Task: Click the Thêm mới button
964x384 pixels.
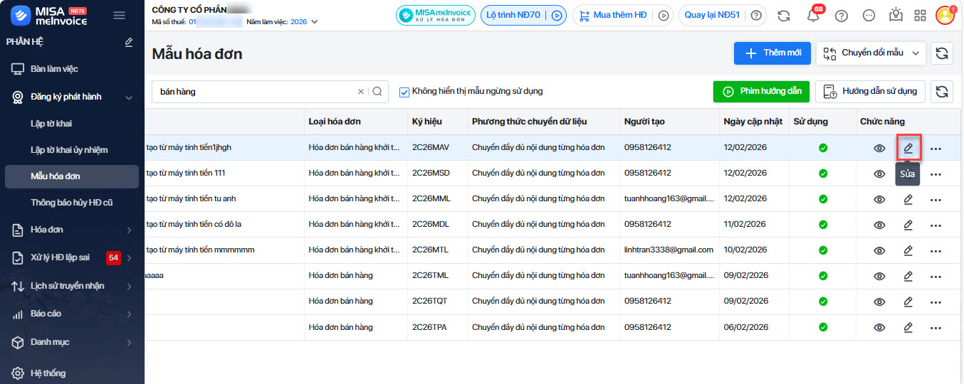Action: coord(772,53)
